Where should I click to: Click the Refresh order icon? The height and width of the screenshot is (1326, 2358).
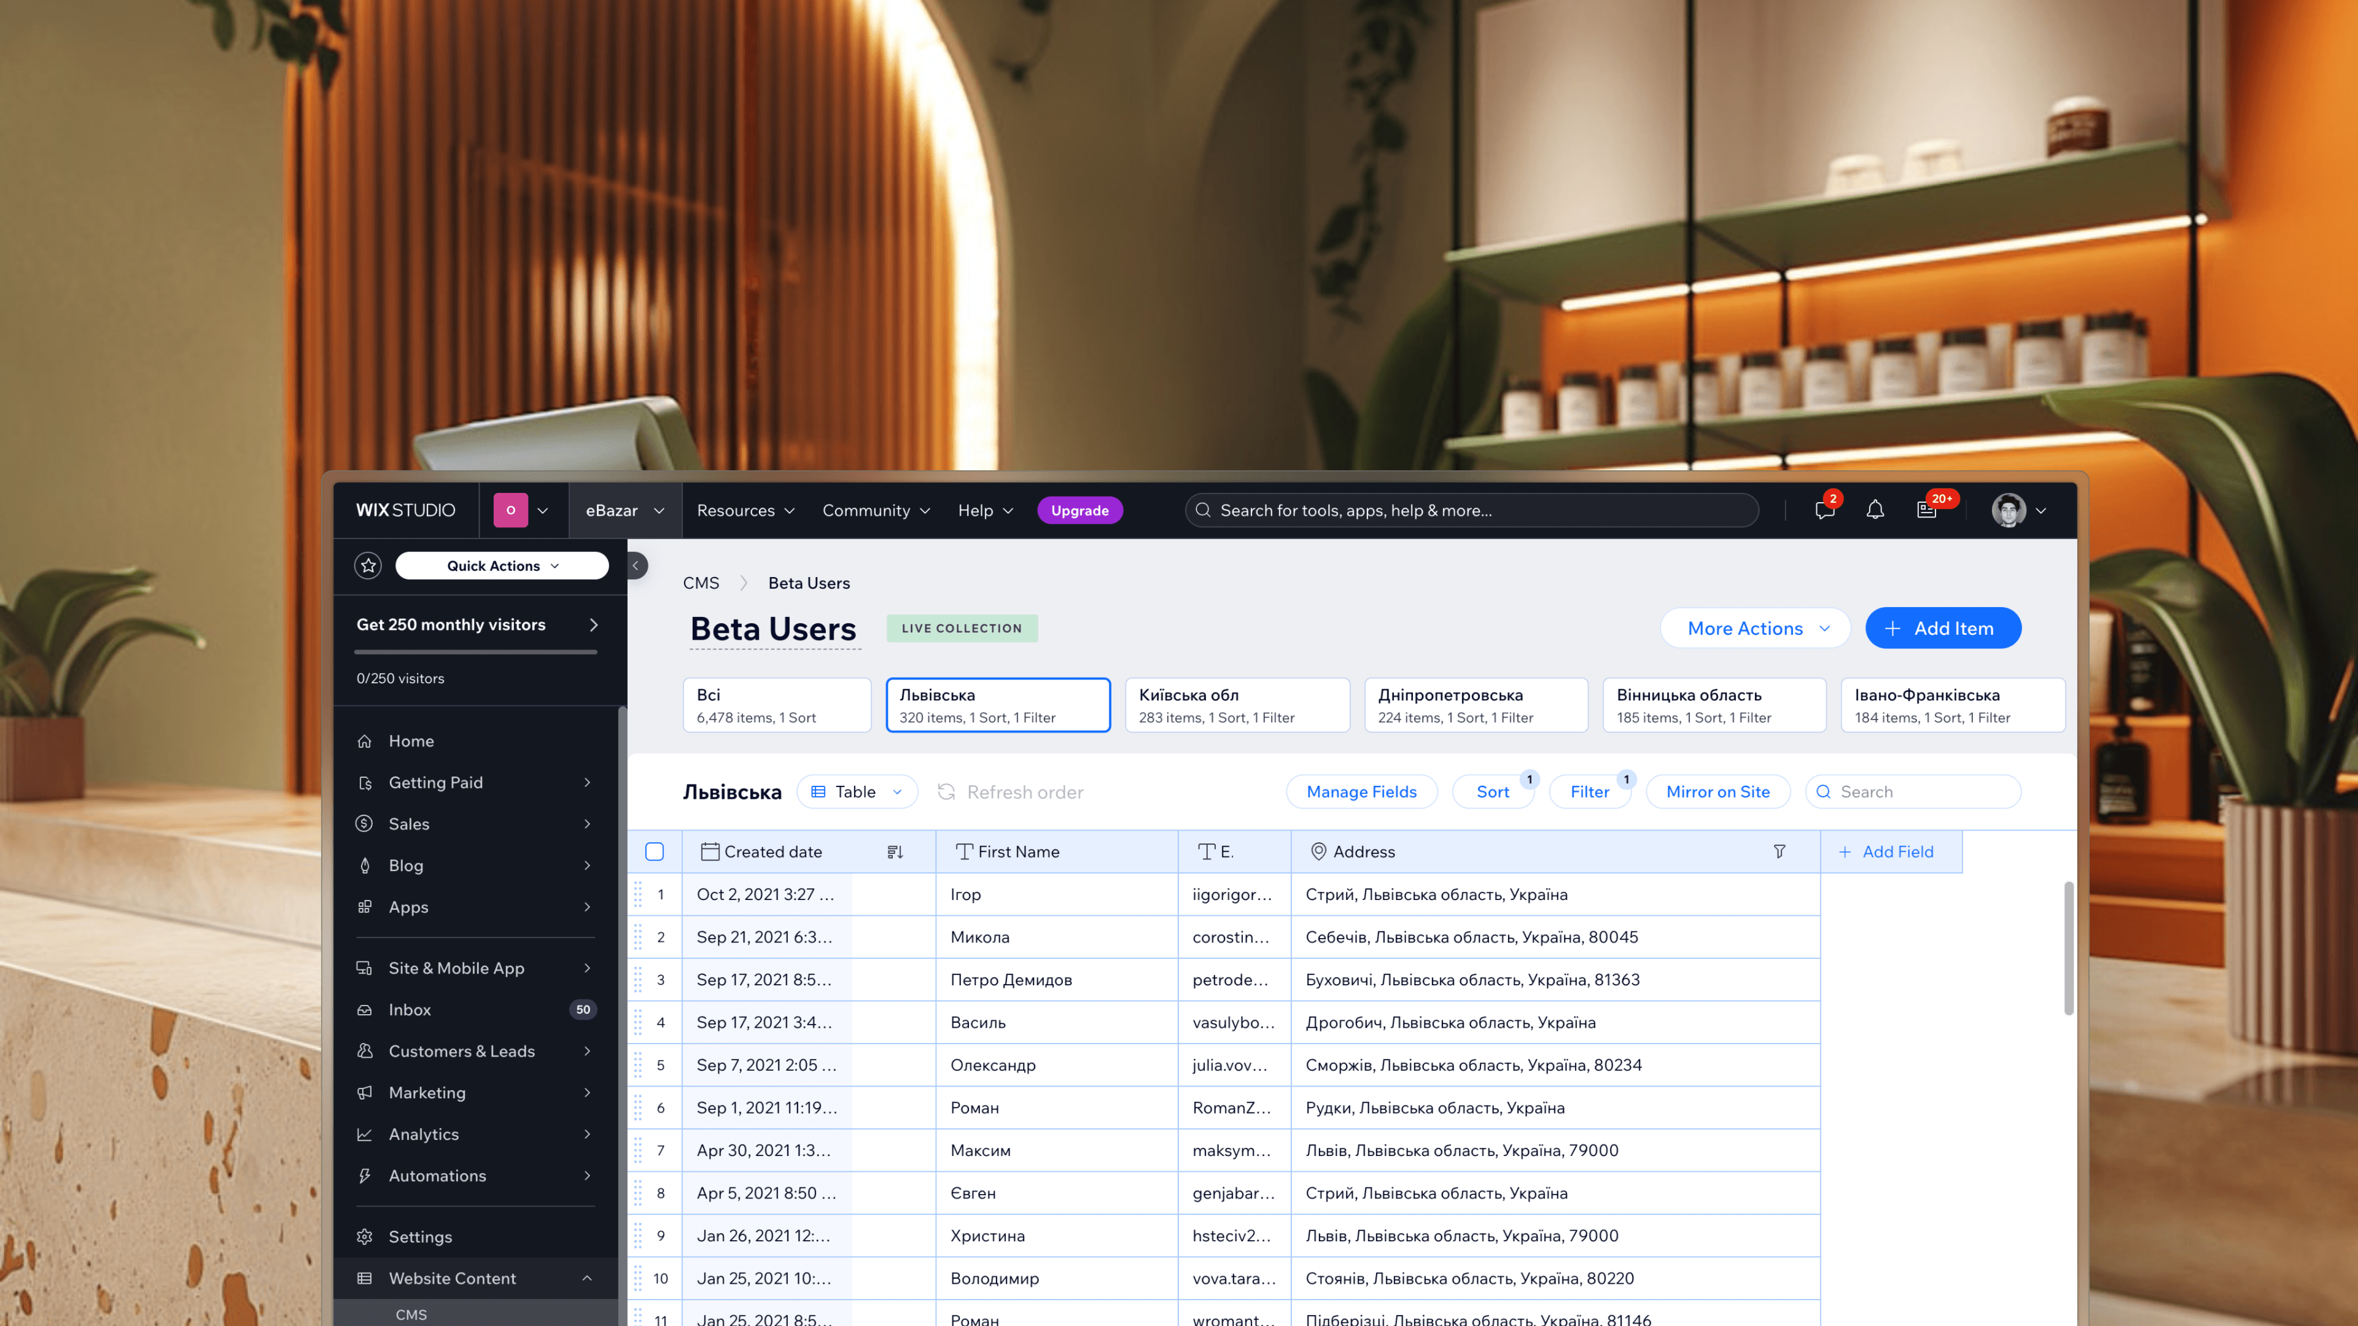click(946, 791)
